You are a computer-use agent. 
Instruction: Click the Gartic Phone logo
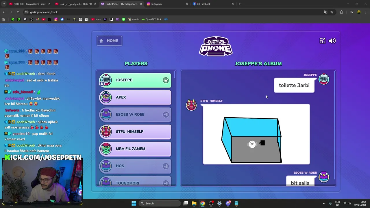[216, 46]
